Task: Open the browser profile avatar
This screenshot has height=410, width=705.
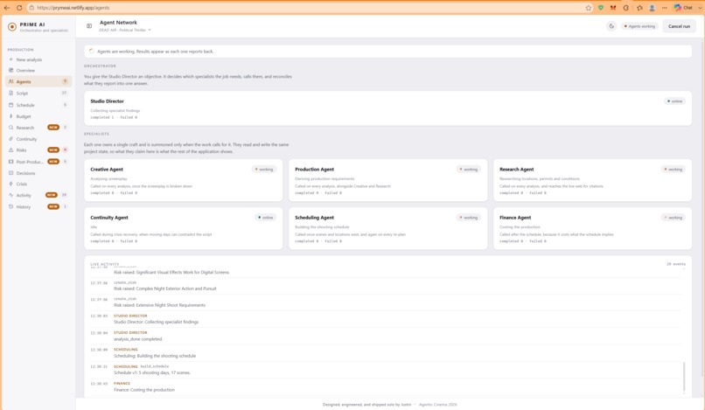Action: click(x=652, y=8)
